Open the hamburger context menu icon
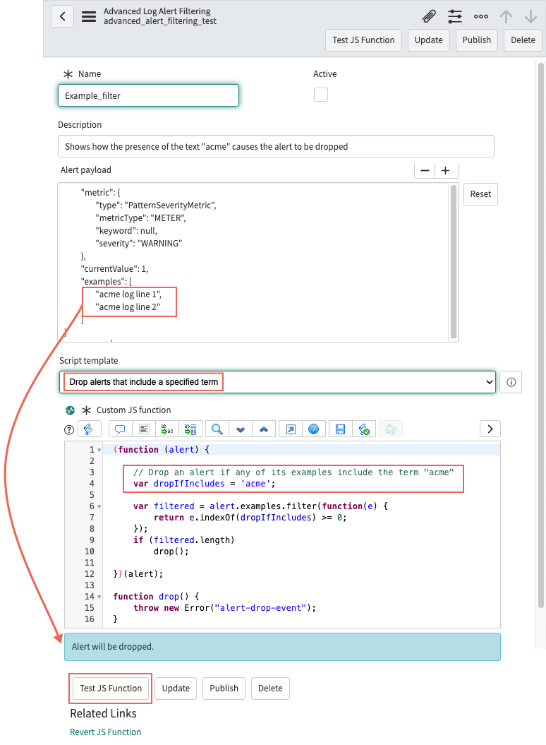This screenshot has width=546, height=745. (x=89, y=17)
